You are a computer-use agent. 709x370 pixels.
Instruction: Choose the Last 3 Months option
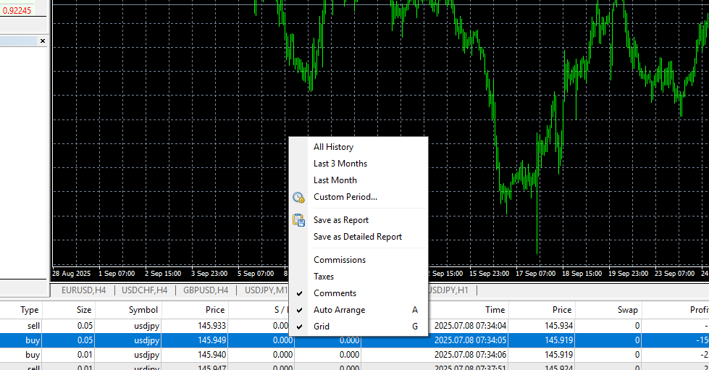[340, 164]
